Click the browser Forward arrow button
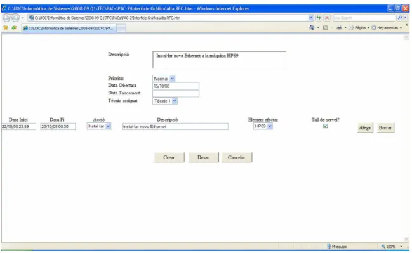 (x=15, y=18)
